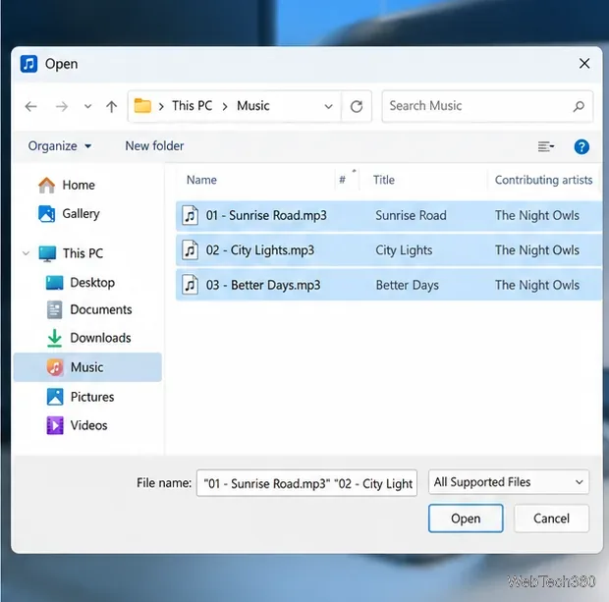
Task: Click the Better Days.mp3 file icon
Action: 190,285
